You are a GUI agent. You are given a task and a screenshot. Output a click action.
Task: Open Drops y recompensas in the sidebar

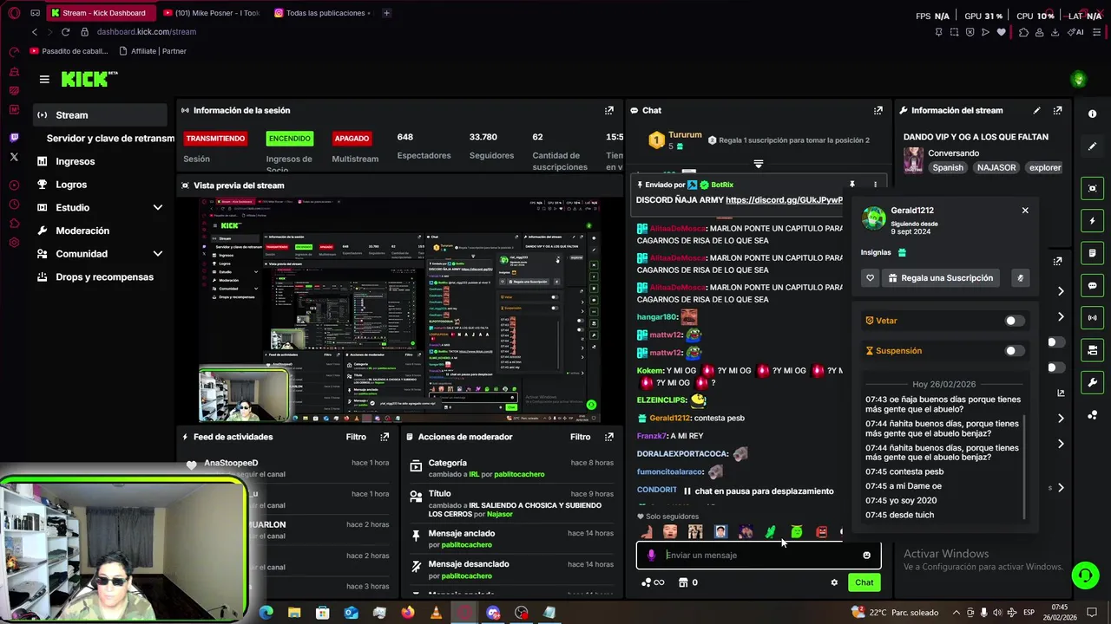click(x=101, y=277)
